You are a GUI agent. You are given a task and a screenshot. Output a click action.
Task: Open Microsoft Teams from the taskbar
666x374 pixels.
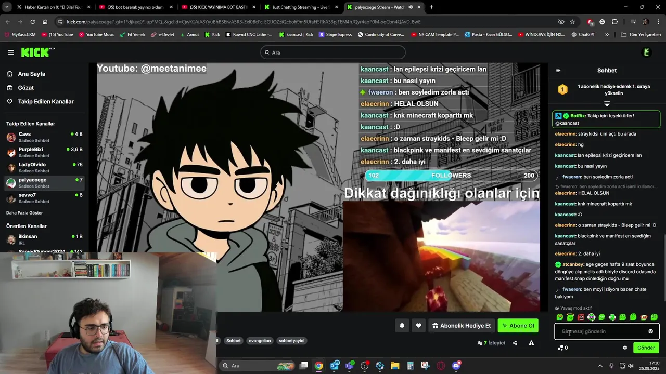(x=349, y=366)
